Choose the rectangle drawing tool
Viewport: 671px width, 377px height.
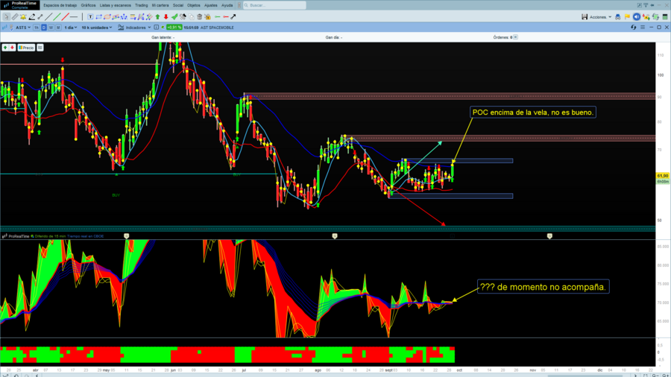point(99,16)
